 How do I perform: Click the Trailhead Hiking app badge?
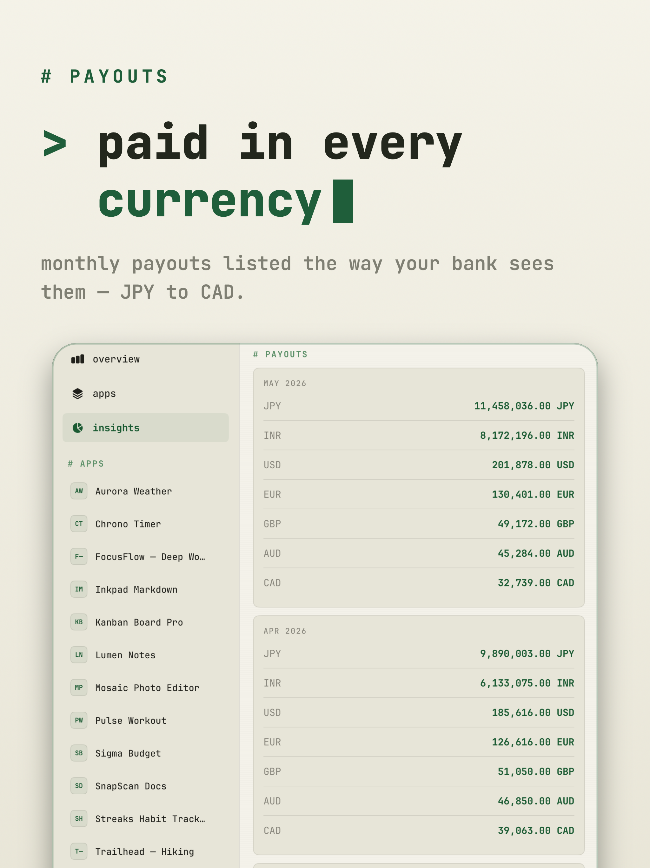(x=79, y=851)
